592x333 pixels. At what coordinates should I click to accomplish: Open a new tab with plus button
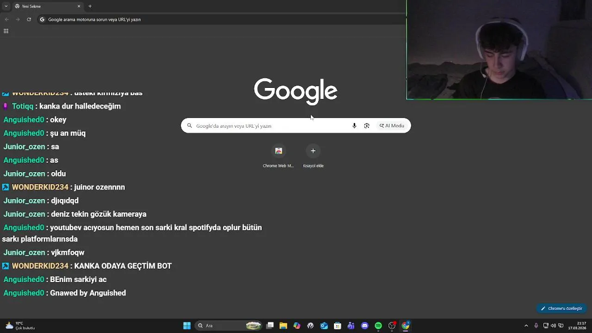[90, 6]
